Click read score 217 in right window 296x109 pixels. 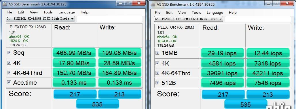pos(223,94)
